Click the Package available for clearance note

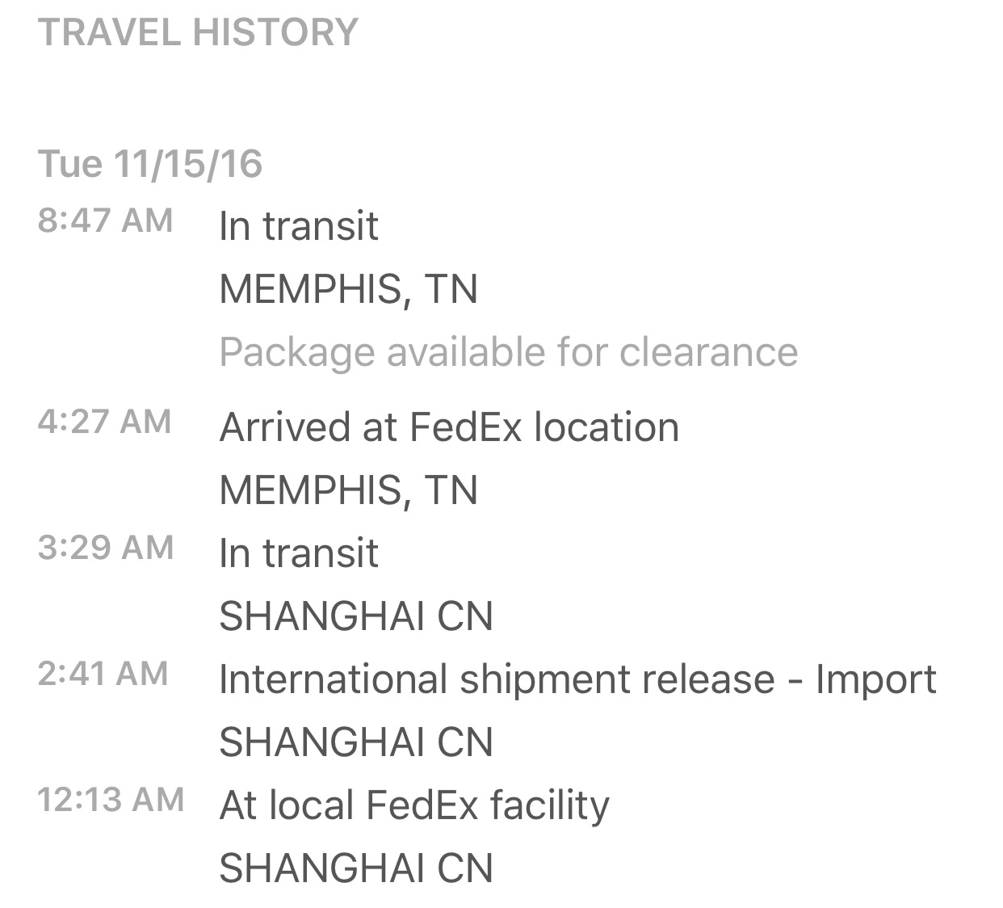coord(508,352)
